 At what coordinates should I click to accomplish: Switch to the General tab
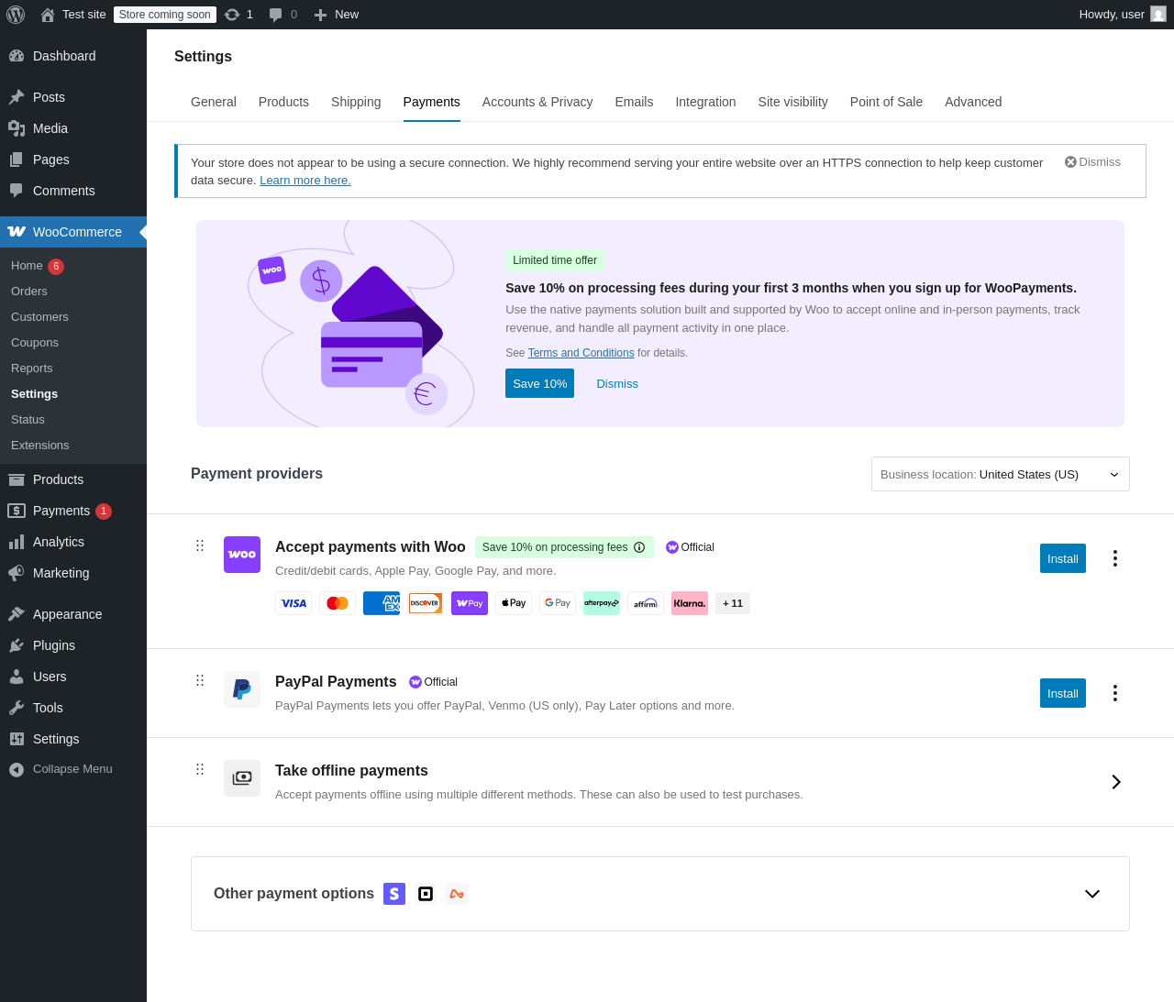(214, 102)
